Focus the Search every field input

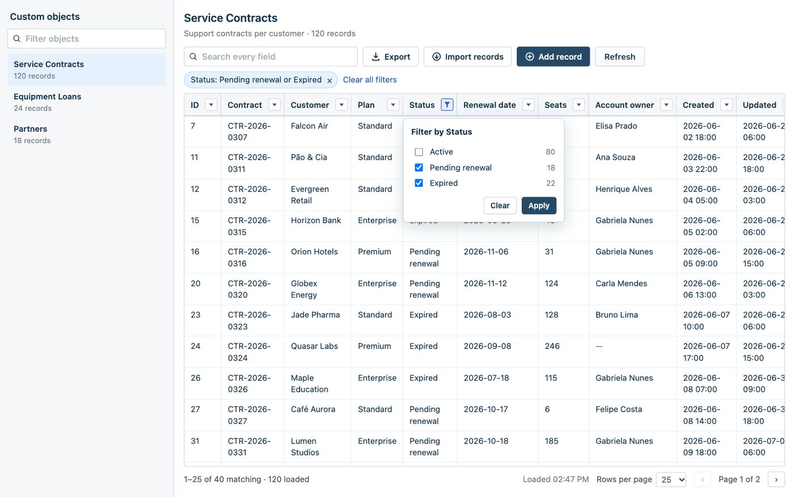271,57
